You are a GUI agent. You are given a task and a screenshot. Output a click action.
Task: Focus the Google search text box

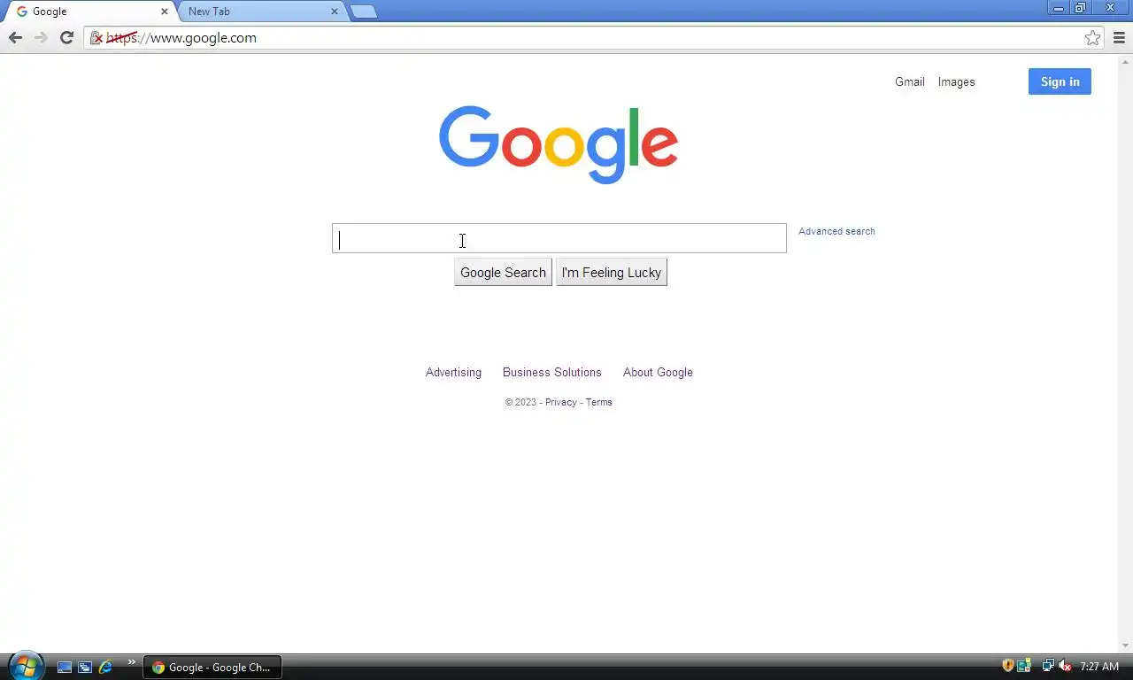click(x=559, y=238)
